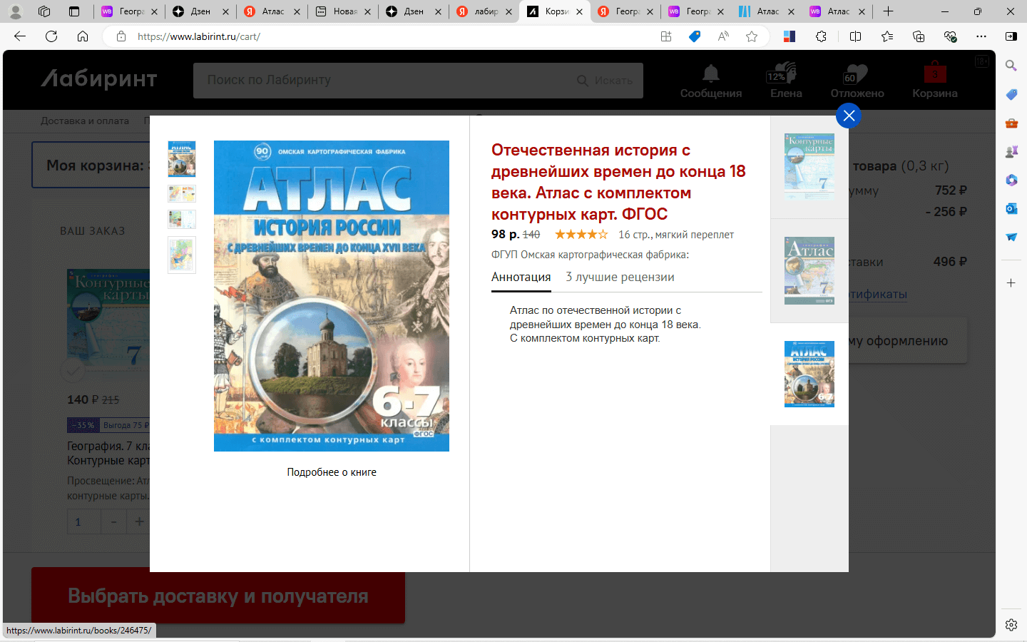
Task: Toggle Split screen icon
Action: 856,36
